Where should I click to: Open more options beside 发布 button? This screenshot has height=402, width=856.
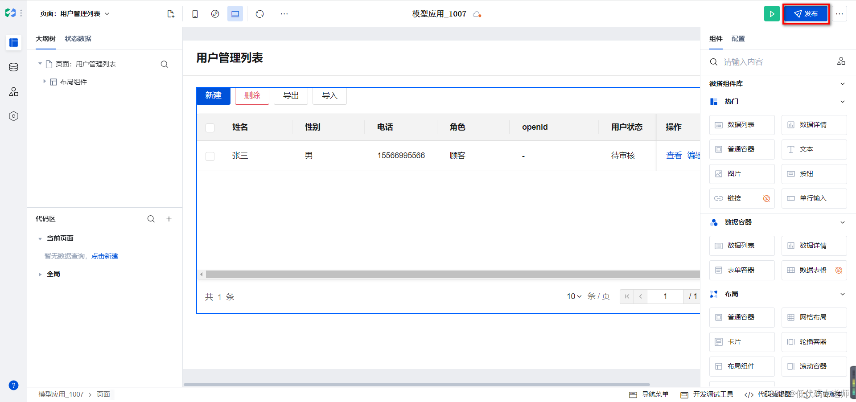pyautogui.click(x=840, y=14)
